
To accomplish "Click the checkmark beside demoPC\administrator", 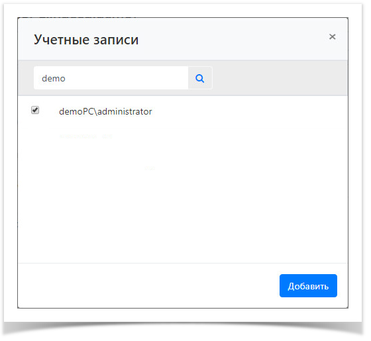I will pyautogui.click(x=35, y=110).
